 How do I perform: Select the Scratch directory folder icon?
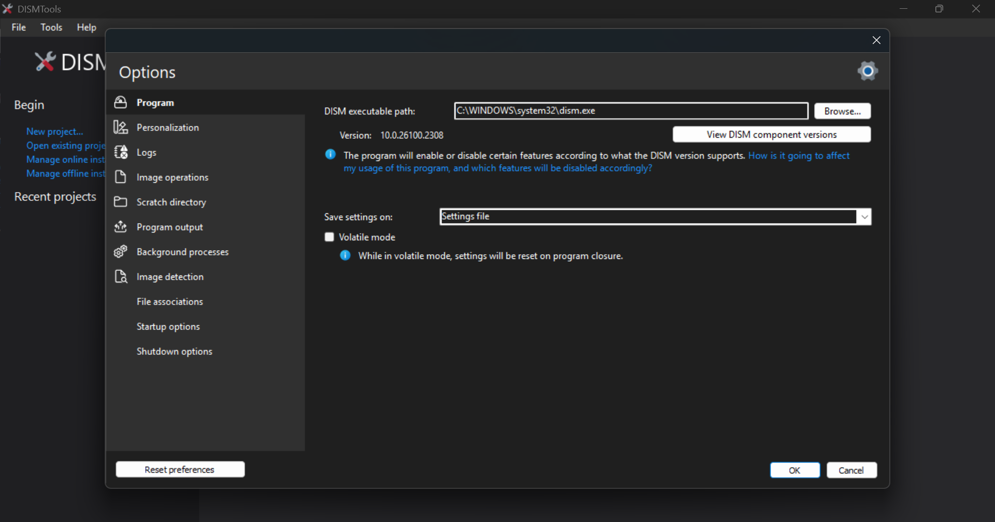point(121,202)
